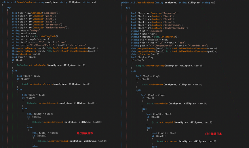
Task: Click 'string str = tempPath + text2' in left pane
Action: coord(31,39)
